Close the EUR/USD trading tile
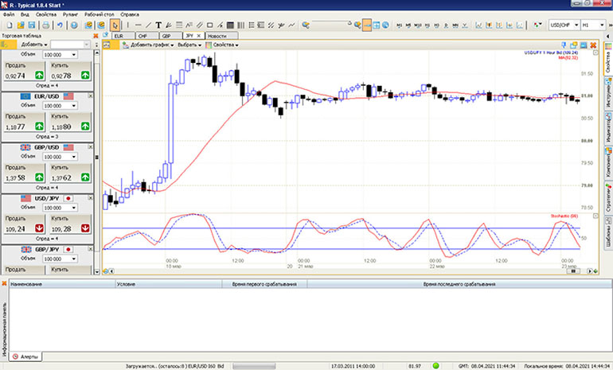 pyautogui.click(x=90, y=95)
